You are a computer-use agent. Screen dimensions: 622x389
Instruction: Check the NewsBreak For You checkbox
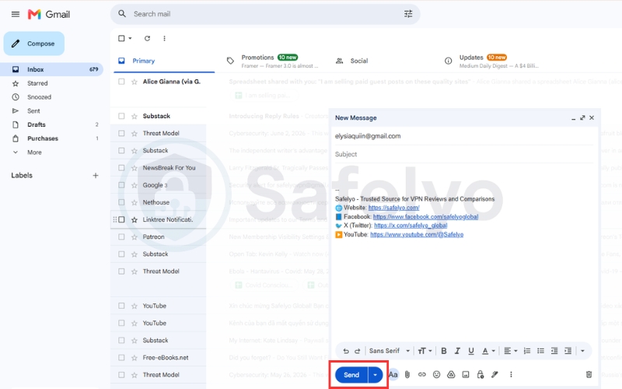click(121, 168)
